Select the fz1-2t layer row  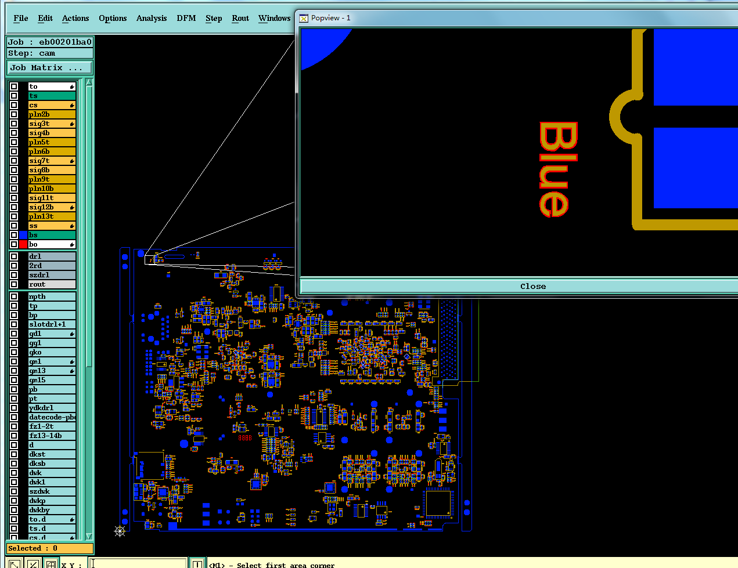(x=52, y=426)
